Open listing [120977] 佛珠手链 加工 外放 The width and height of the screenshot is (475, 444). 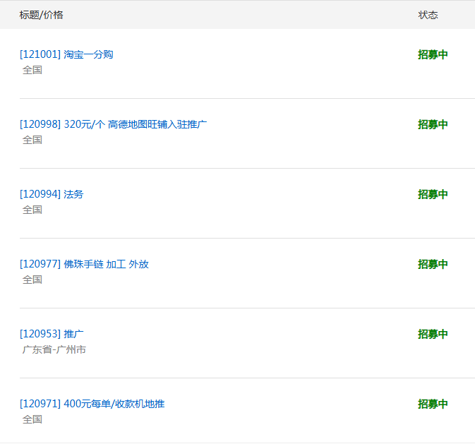click(84, 264)
